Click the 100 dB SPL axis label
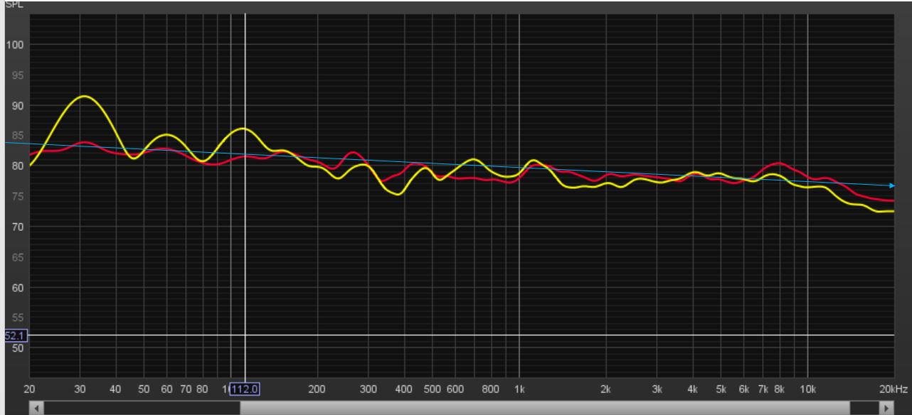Image resolution: width=912 pixels, height=415 pixels. click(14, 45)
